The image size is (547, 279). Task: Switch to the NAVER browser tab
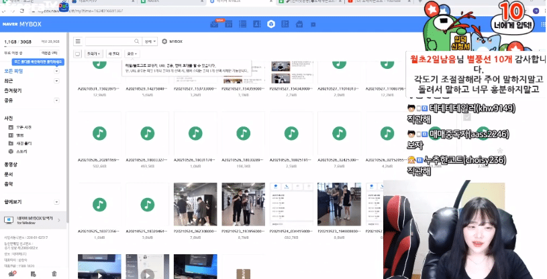click(x=172, y=2)
